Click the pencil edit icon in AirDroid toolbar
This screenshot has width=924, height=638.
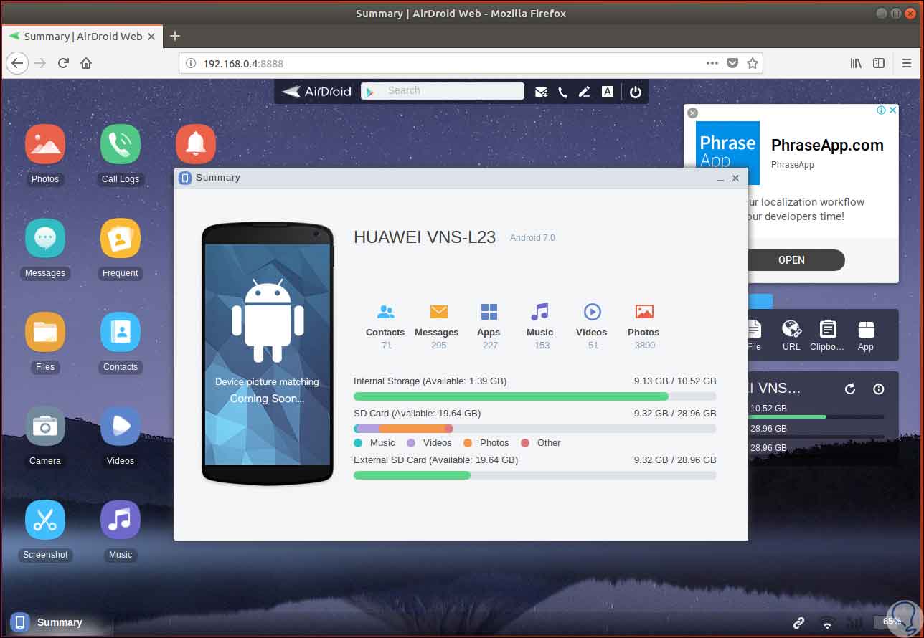[585, 92]
